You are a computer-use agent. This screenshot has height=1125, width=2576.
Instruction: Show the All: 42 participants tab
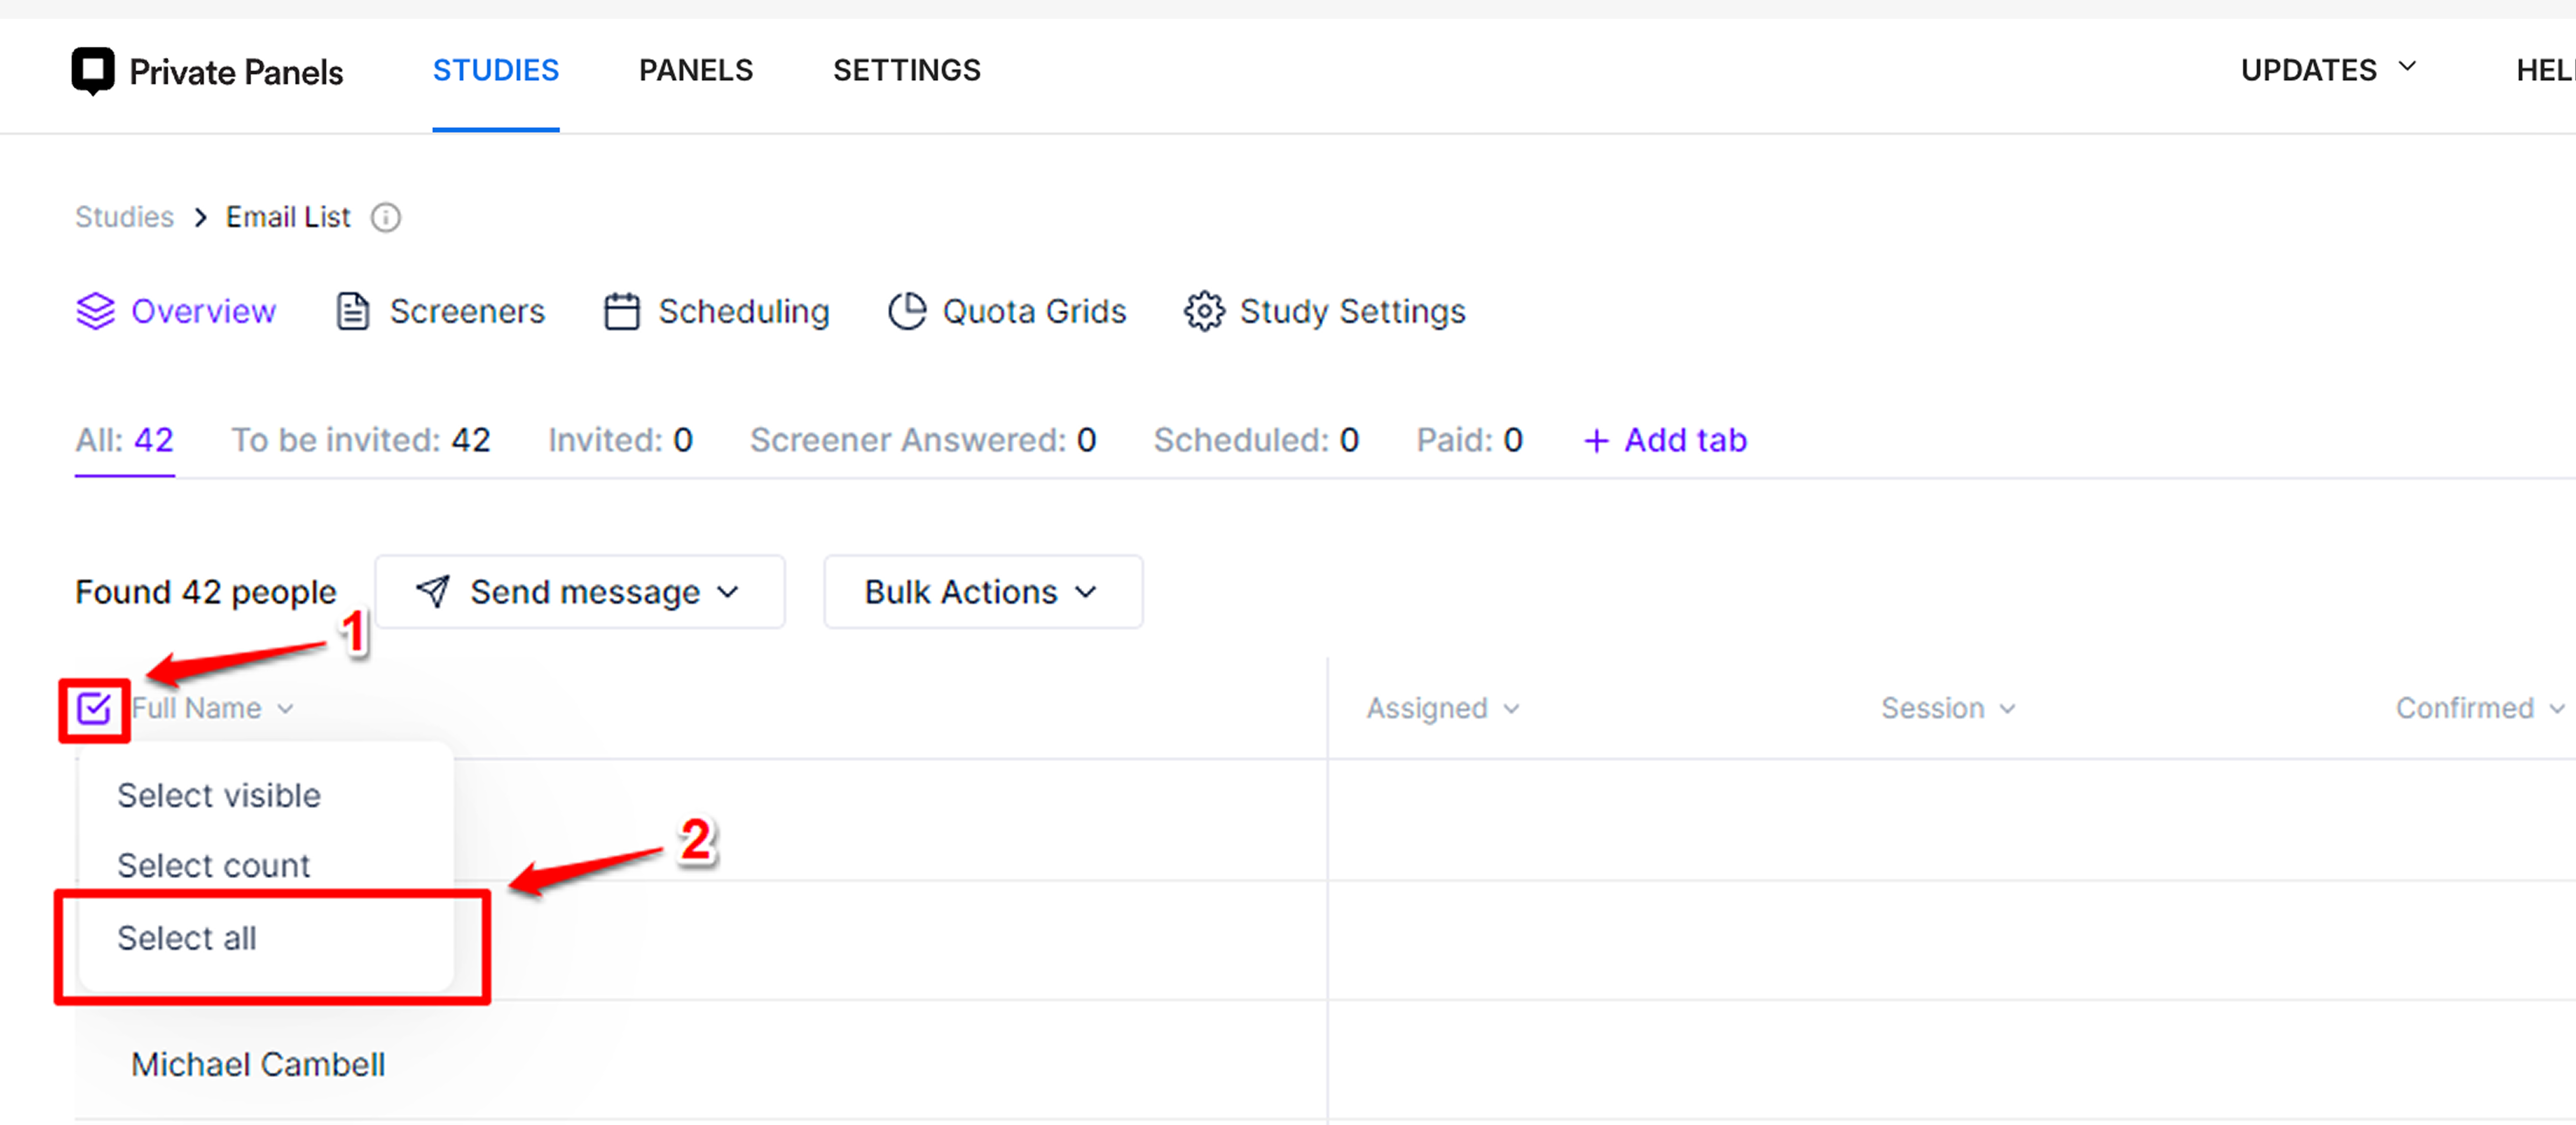point(125,441)
